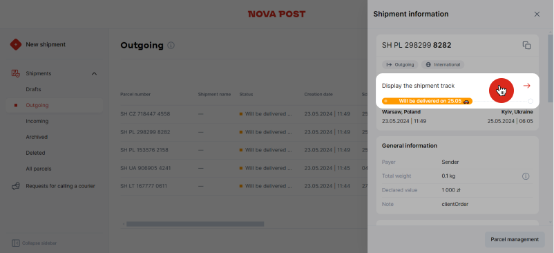Click the courier request icon in the sidebar

pos(16,186)
